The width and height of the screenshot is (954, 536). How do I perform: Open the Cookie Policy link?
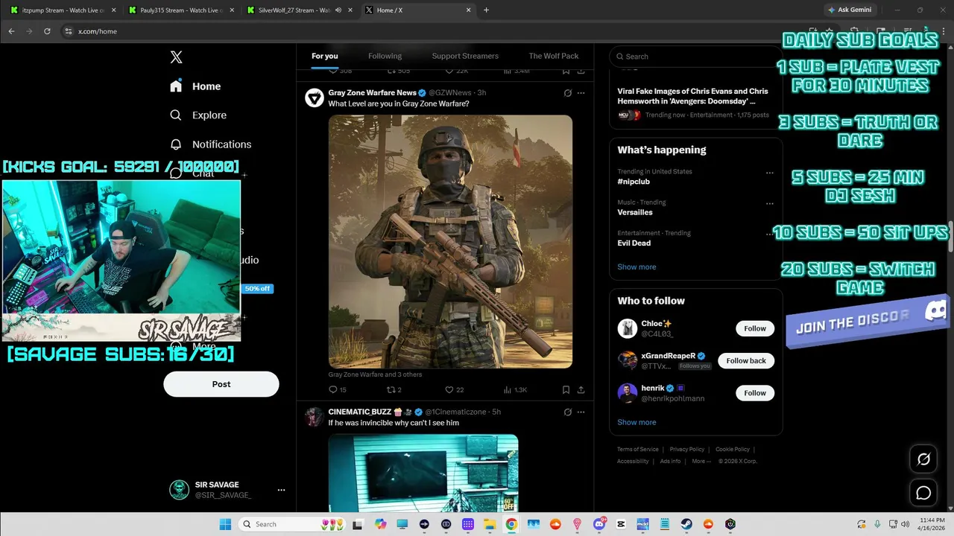click(x=733, y=449)
